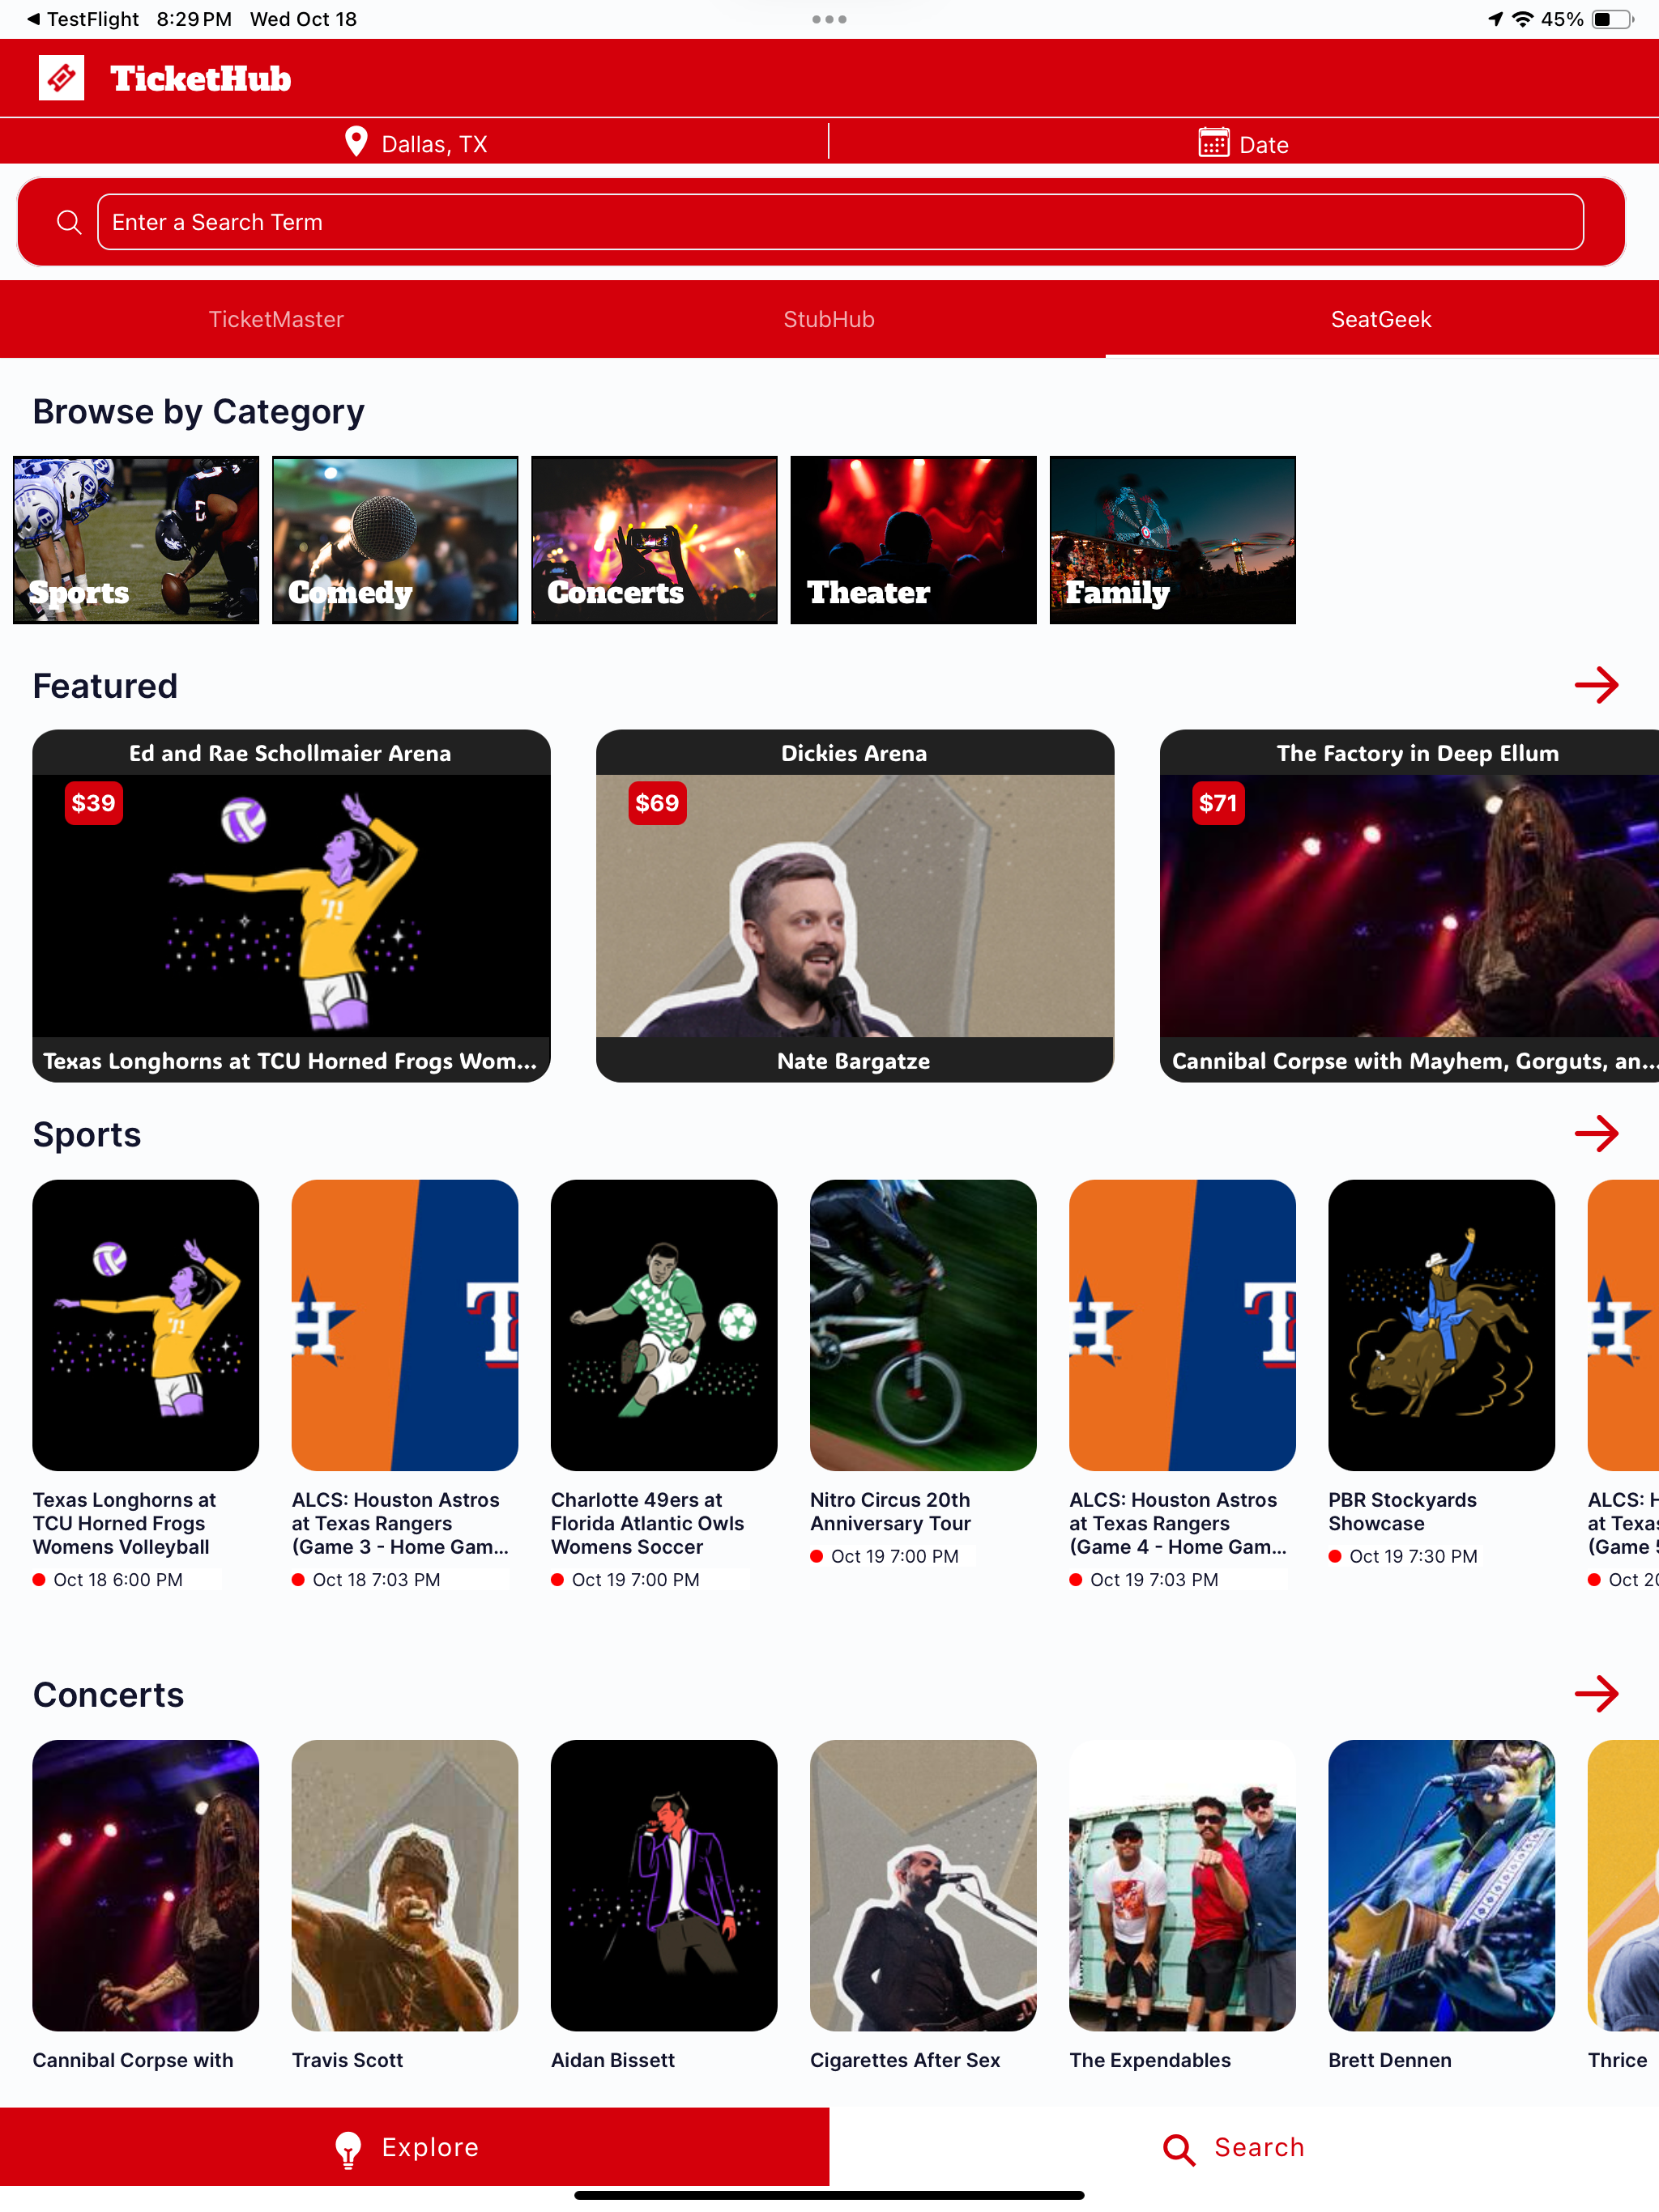Expand Sports section with red arrow

[x=1596, y=1133]
